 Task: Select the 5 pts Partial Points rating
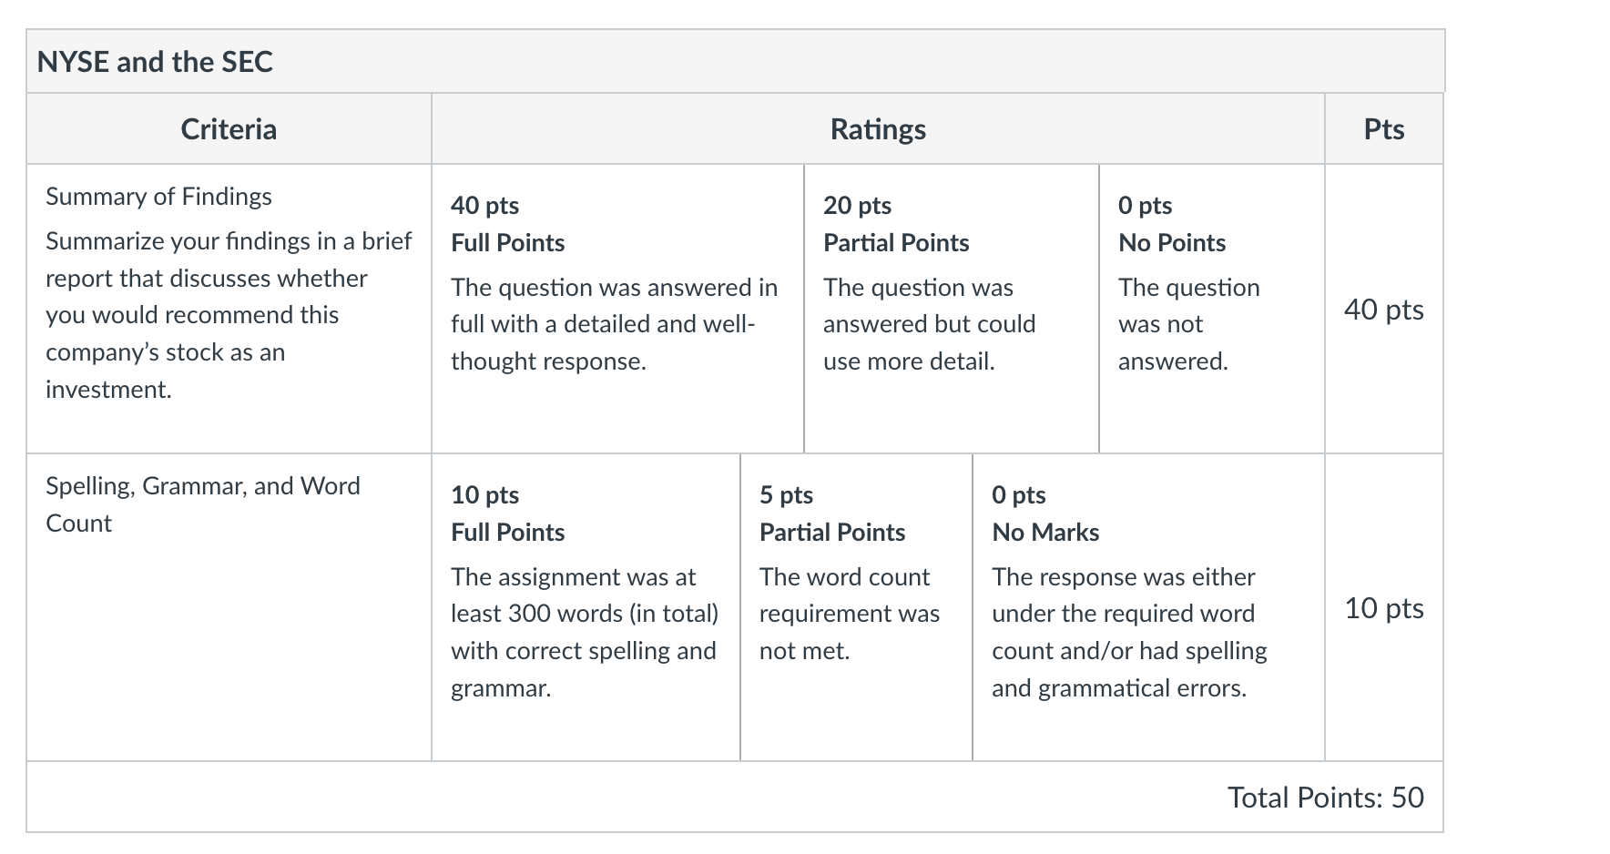pyautogui.click(x=856, y=607)
